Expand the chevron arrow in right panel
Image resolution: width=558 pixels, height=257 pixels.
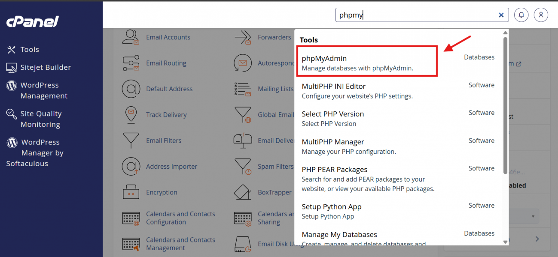(x=537, y=239)
